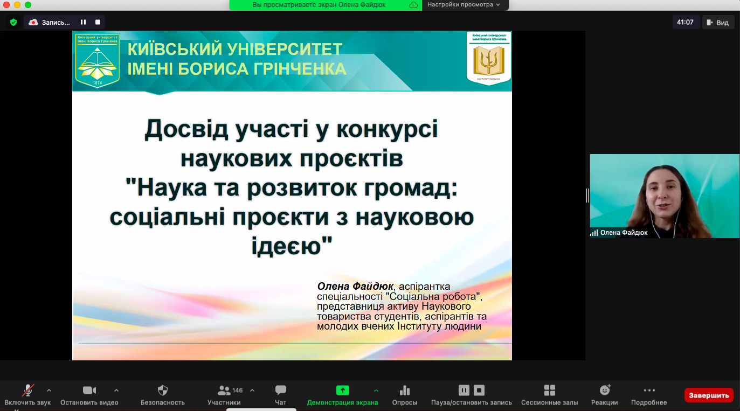Open the Подробнее more menu
The image size is (740, 411).
pos(649,391)
